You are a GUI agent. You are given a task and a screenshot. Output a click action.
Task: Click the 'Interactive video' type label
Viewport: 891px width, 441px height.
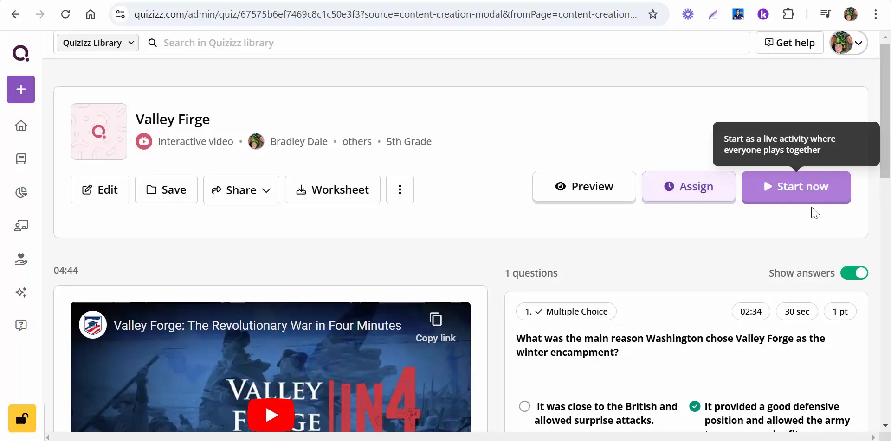pyautogui.click(x=195, y=141)
